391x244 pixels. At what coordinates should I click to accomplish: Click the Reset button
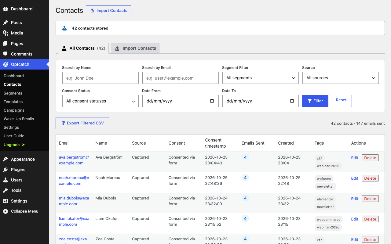pos(341,101)
